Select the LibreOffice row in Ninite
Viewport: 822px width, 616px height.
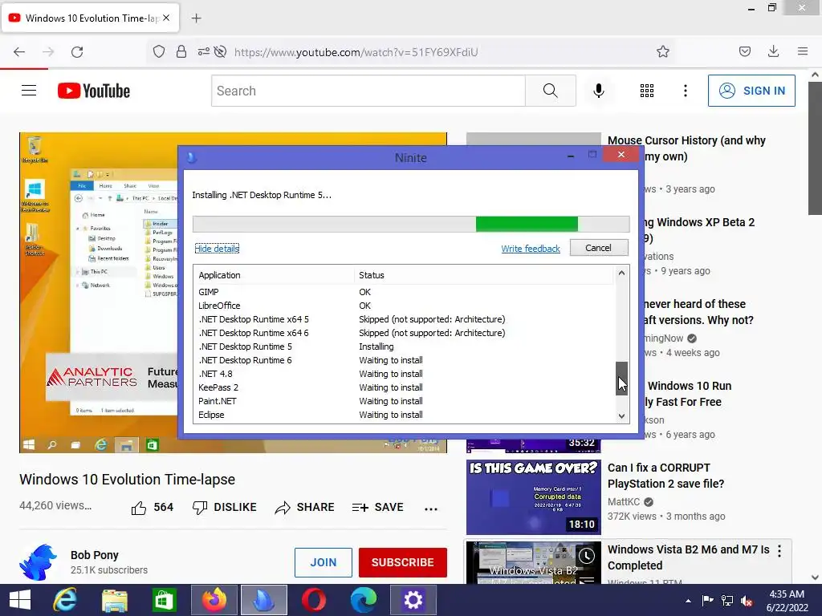pyautogui.click(x=405, y=306)
